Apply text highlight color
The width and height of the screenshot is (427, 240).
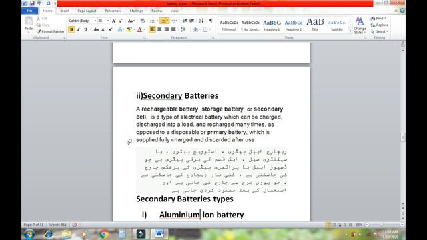(129, 29)
